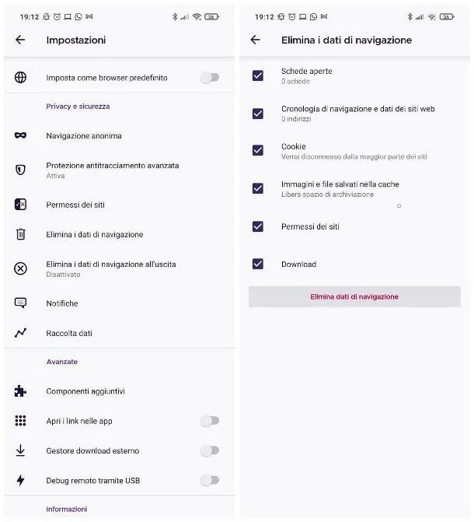Tap the Notifiche speech bubble icon

pos(20,303)
